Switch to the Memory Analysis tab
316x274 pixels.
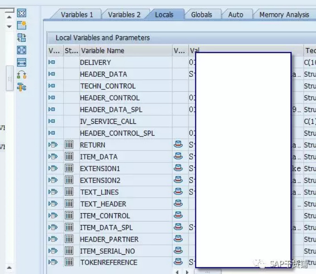[x=284, y=15]
